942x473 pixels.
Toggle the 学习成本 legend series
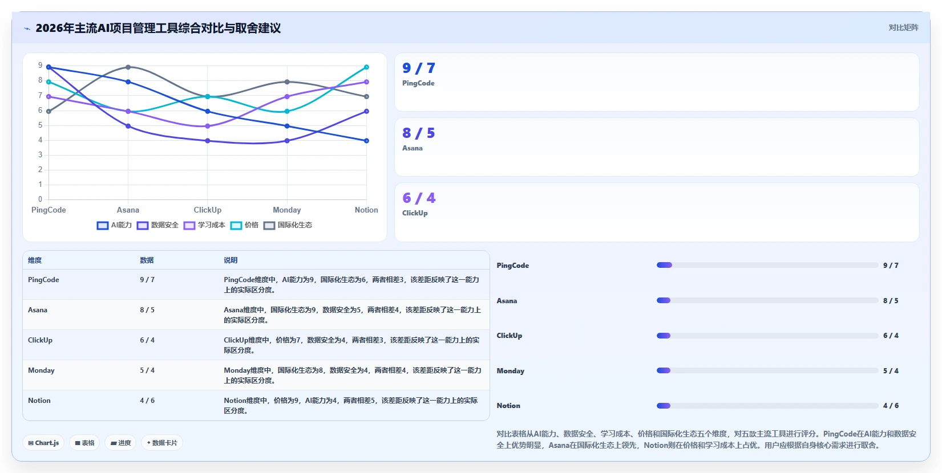(x=204, y=225)
